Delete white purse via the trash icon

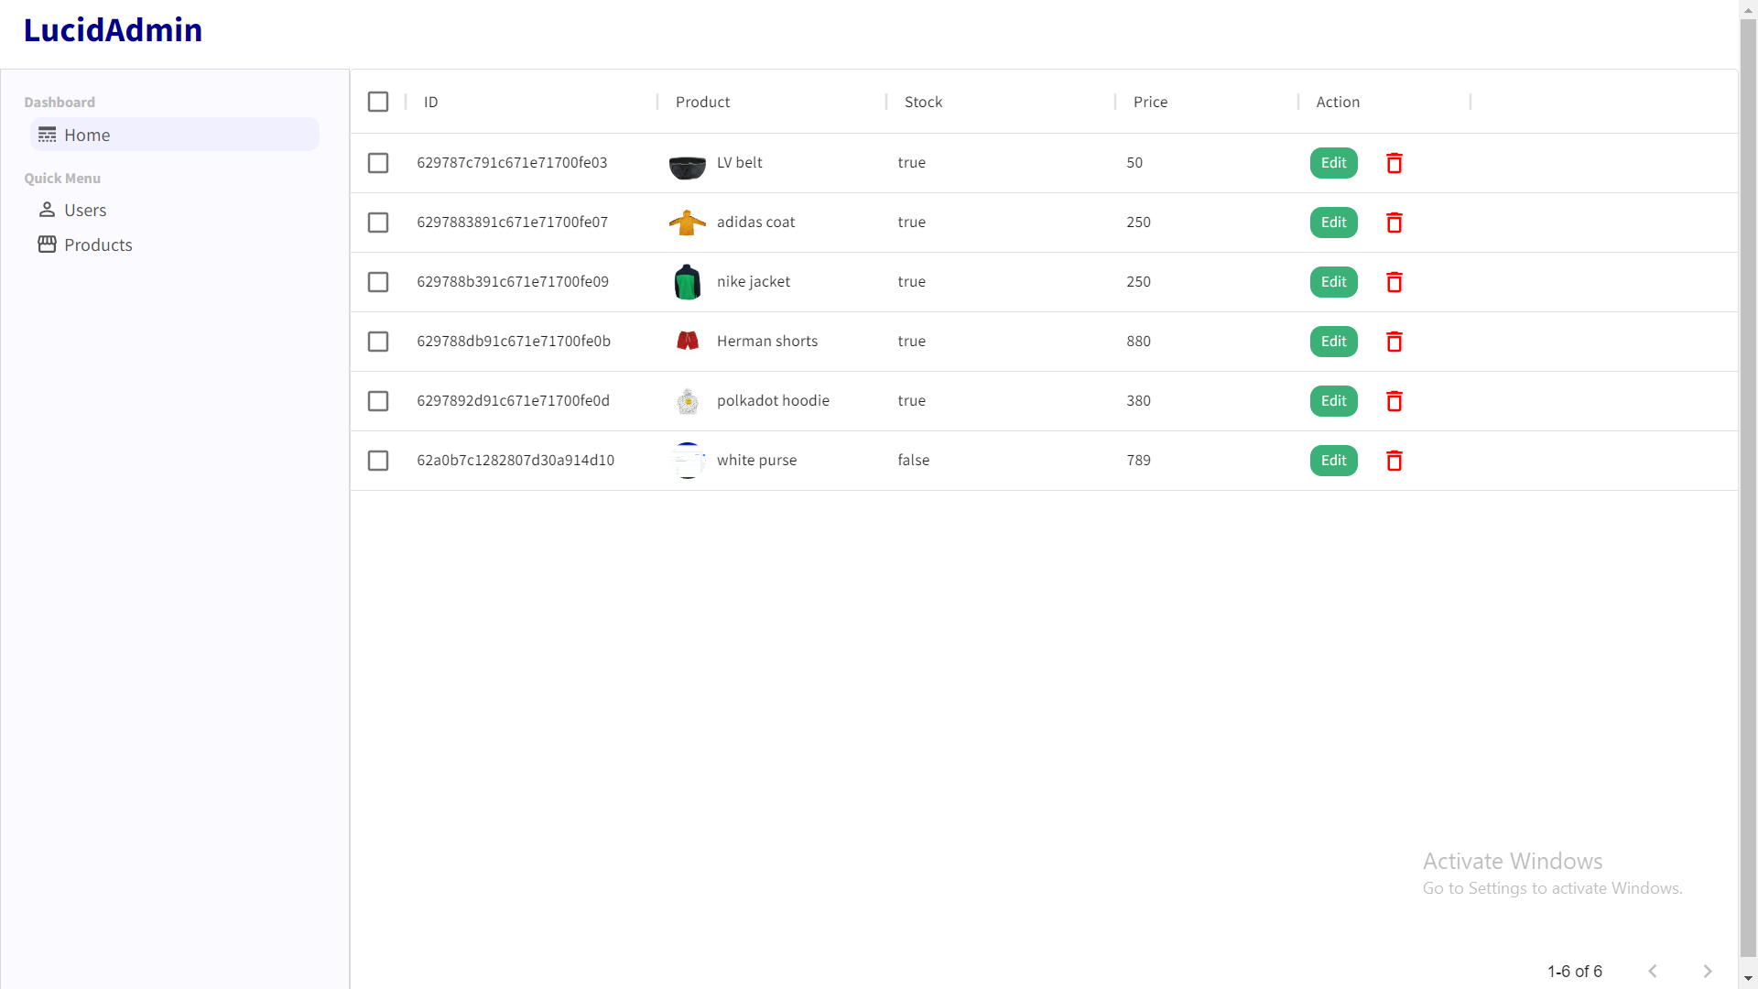click(1394, 461)
